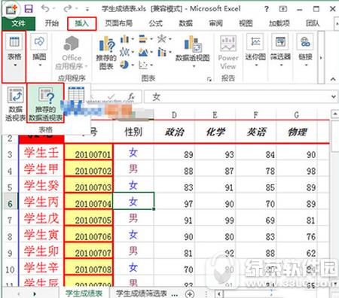Collapse the ribbon with the chevron
Screen dimensions: 339x298
[333, 79]
